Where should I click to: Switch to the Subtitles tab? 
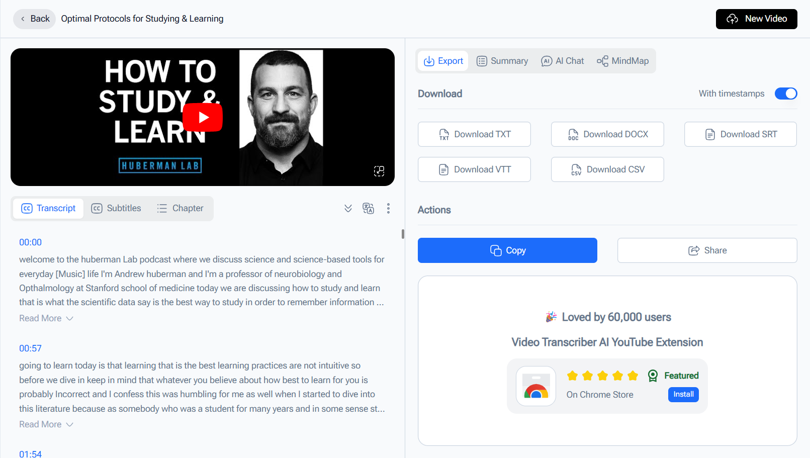pos(116,208)
